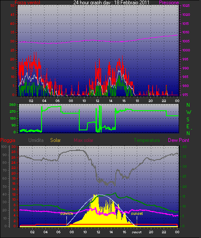Select the Temperatura legend label
The width and height of the screenshot is (201, 238).
click(x=147, y=140)
